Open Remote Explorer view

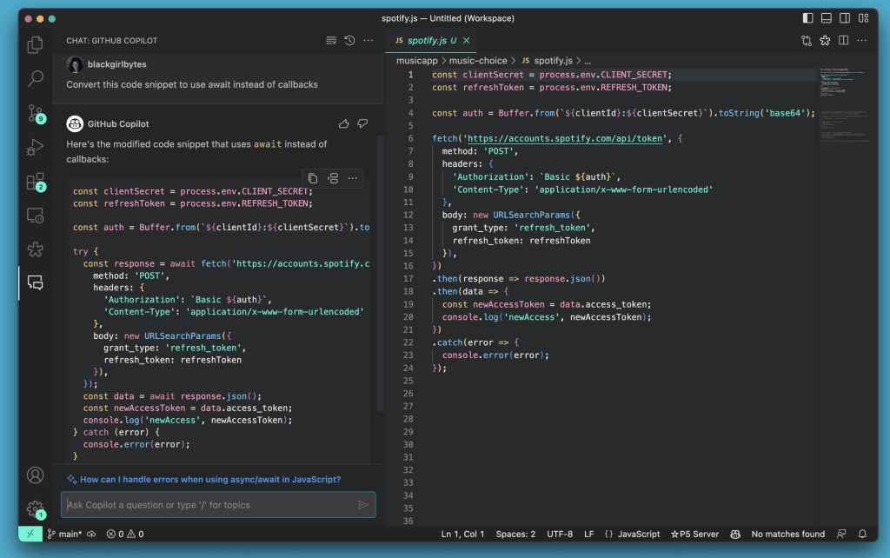35,216
